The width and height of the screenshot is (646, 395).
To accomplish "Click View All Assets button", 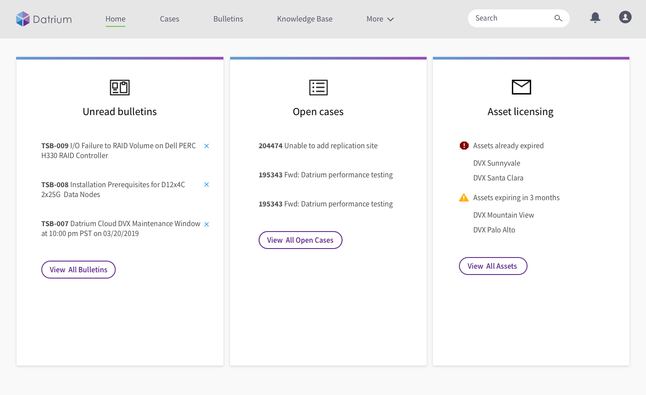I will [493, 266].
